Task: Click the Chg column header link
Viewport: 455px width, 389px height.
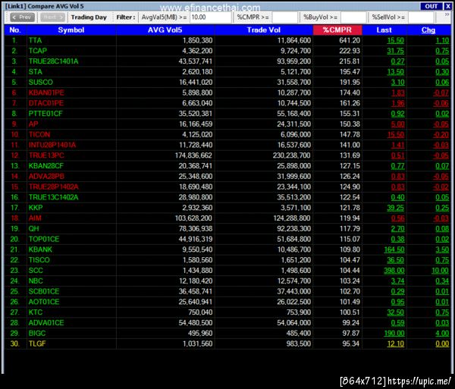Action: [x=428, y=30]
